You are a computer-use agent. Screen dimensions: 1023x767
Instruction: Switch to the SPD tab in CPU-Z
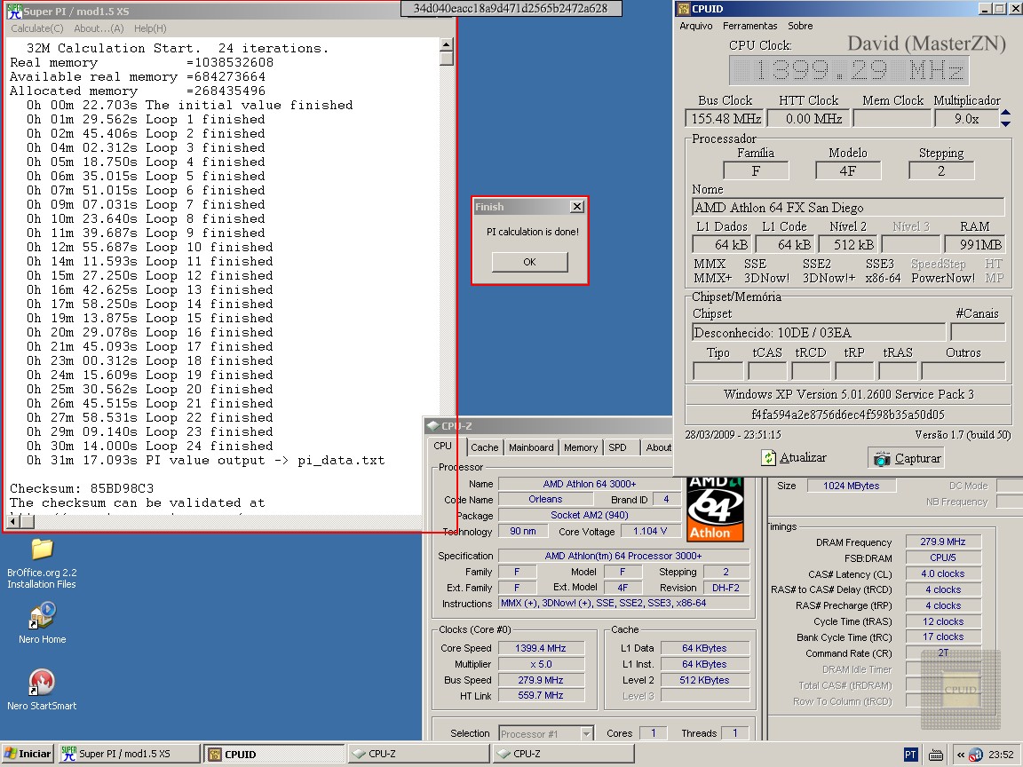pyautogui.click(x=617, y=447)
